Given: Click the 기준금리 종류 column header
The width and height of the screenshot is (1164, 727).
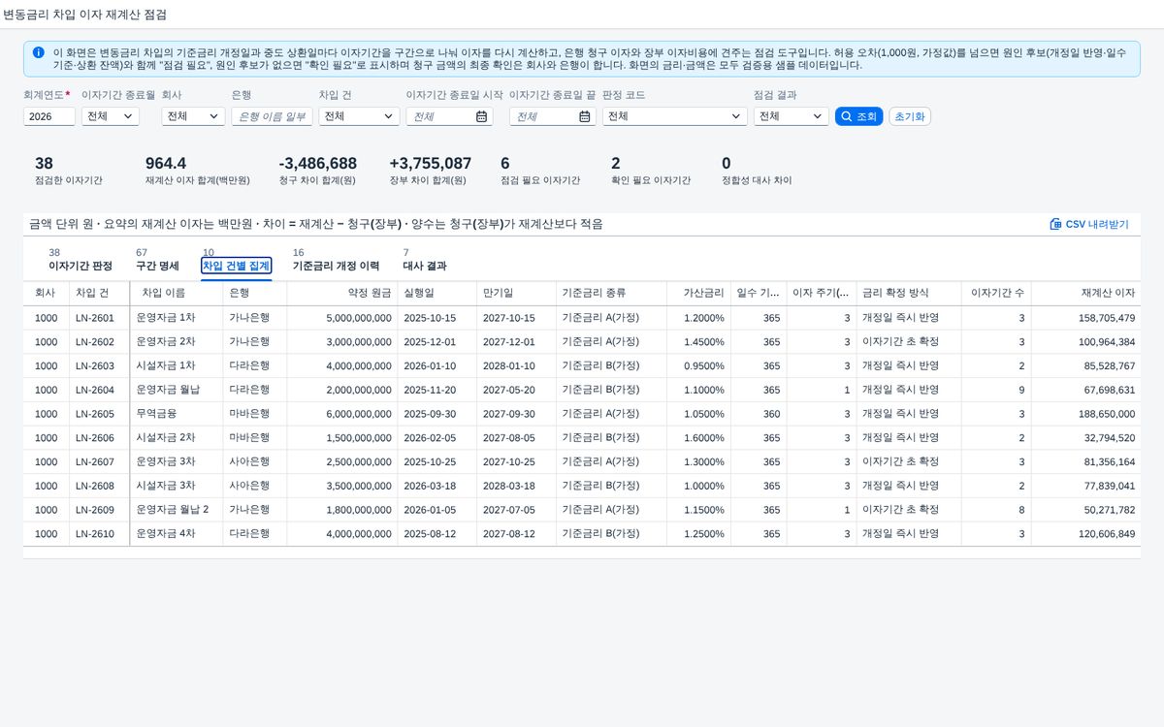Looking at the screenshot, I should 611,293.
